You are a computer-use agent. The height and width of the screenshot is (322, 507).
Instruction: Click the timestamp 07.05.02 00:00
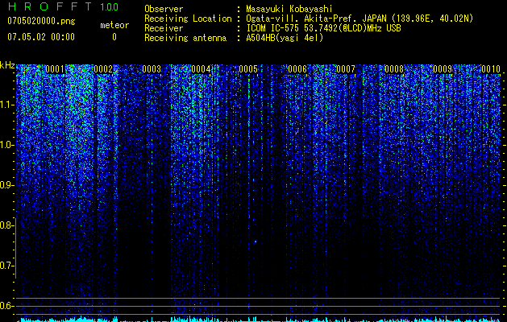pos(41,37)
